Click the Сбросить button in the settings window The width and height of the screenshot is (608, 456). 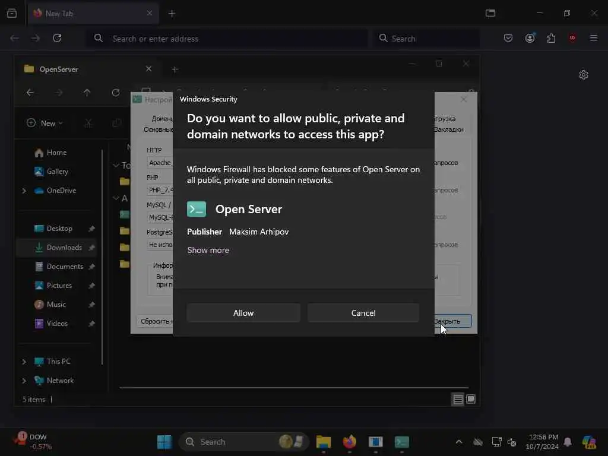click(155, 321)
